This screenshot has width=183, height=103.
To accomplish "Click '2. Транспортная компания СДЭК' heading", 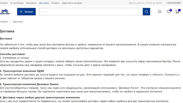I will tap(22, 71).
